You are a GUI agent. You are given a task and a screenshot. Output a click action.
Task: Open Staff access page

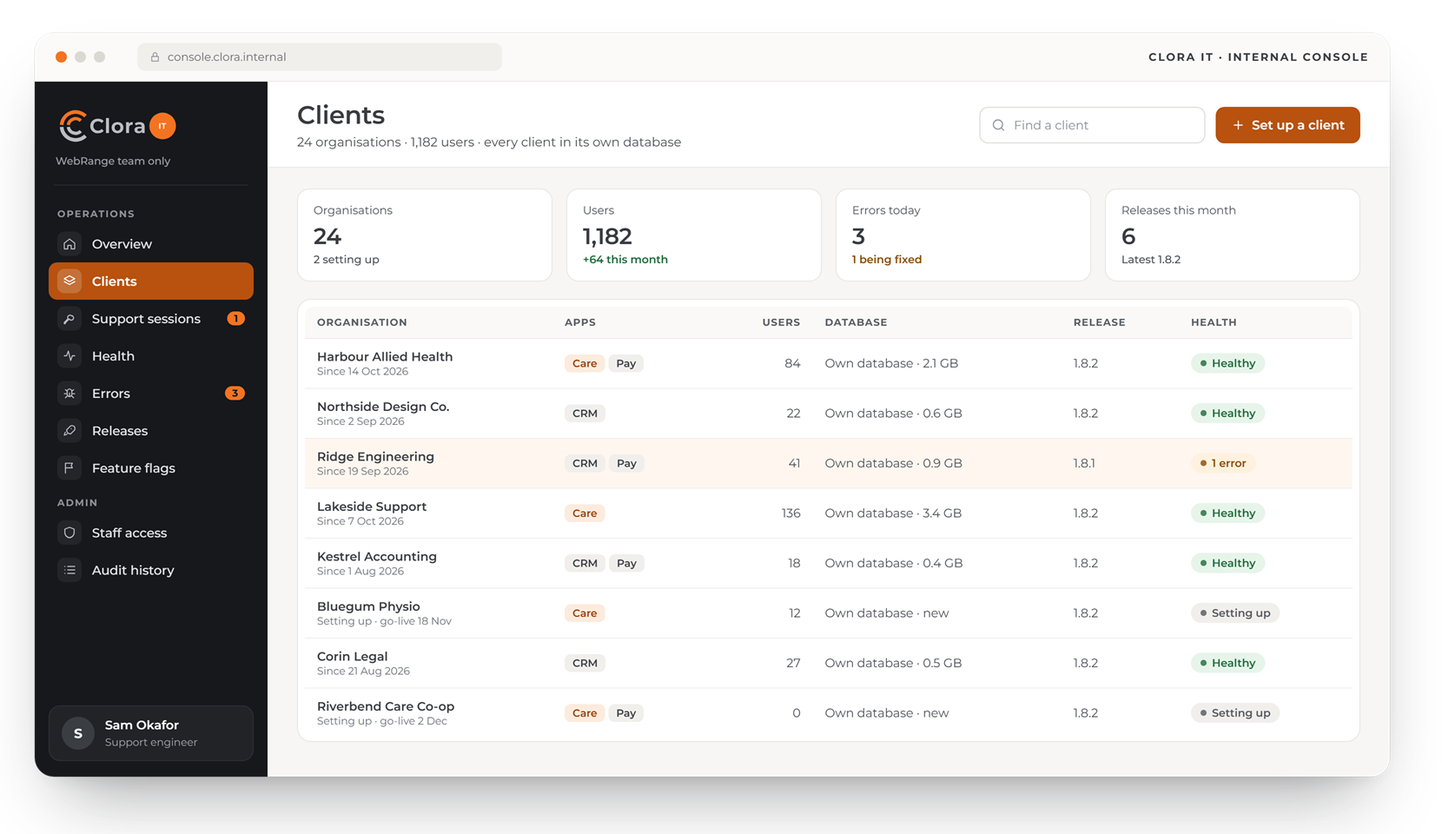tap(151, 533)
